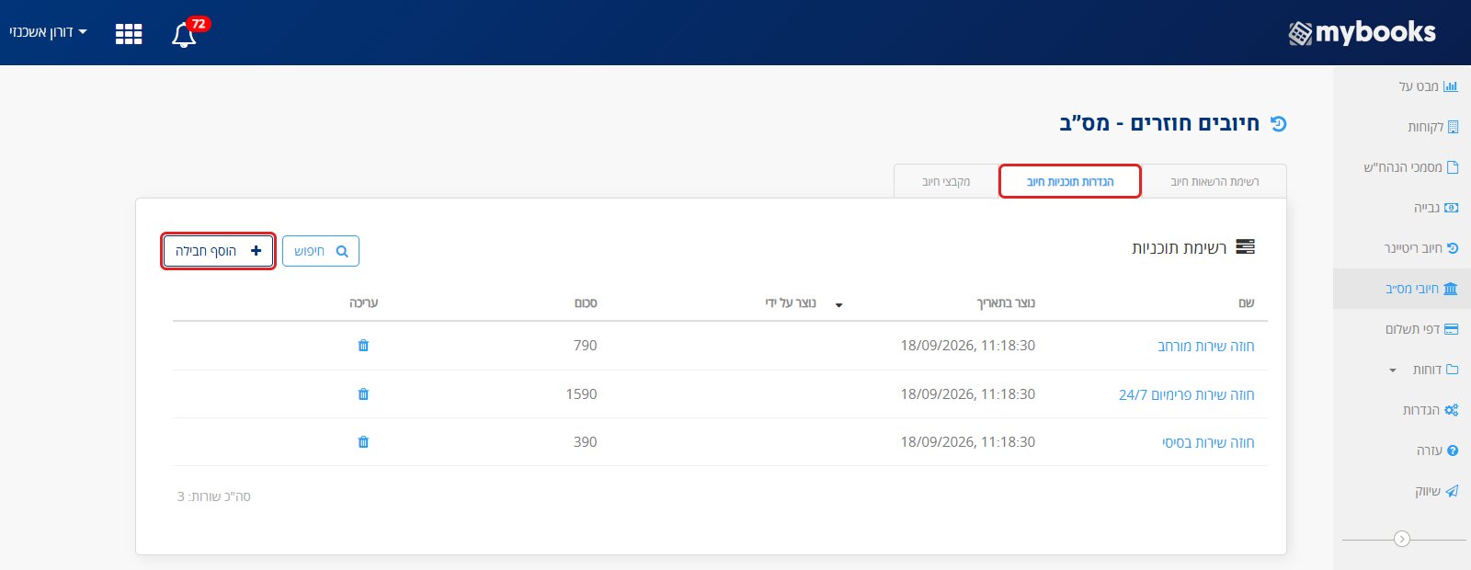The image size is (1471, 570).
Task: Open the חוזה שירות פרימיום 24/7 link
Action: 1186,395
